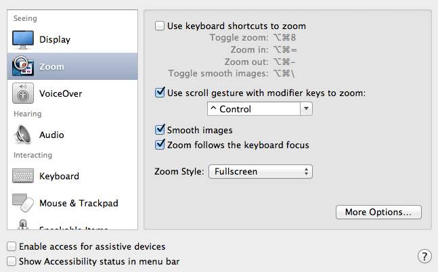Select the Zoom magnifier icon
This screenshot has height=272, width=438.
click(23, 66)
